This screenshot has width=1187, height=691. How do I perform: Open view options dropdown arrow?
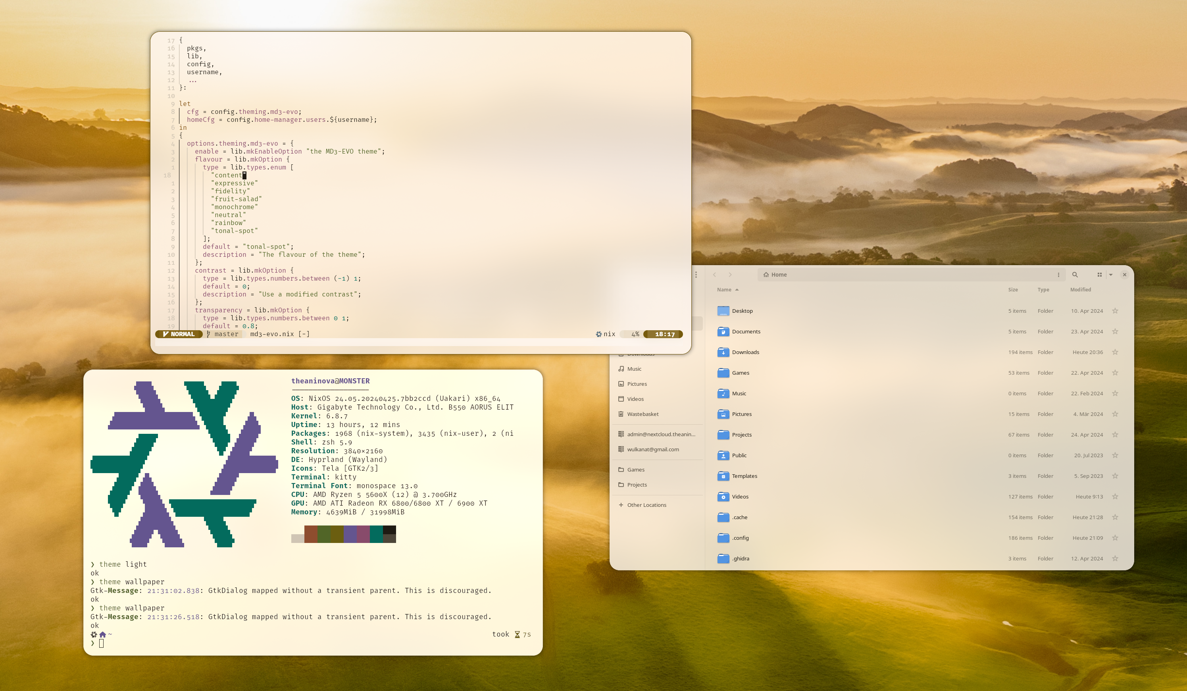click(1111, 275)
